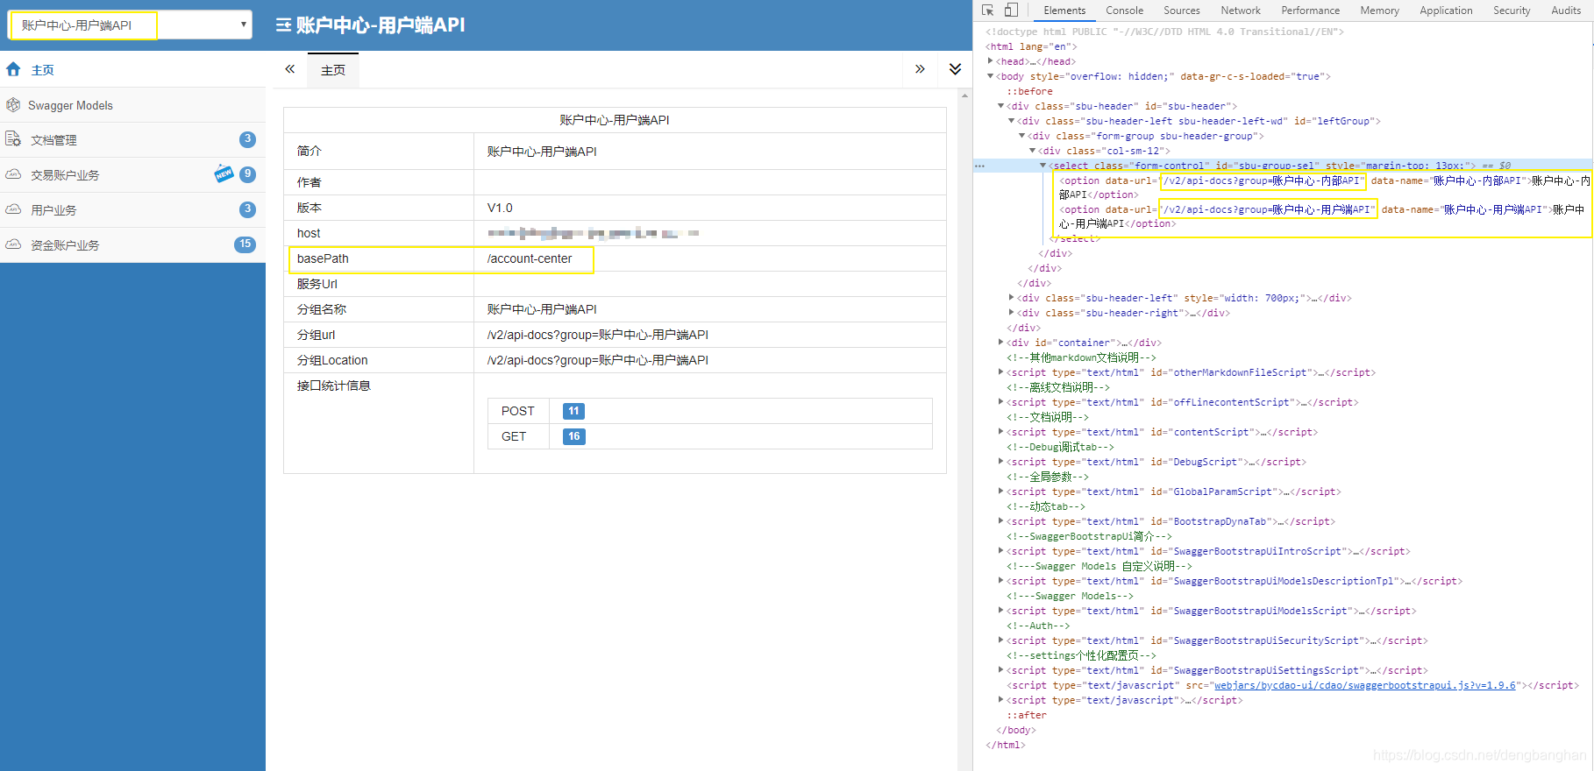1594x771 pixels.
Task: Expand the sbu-header-right div node
Action: (x=1011, y=313)
